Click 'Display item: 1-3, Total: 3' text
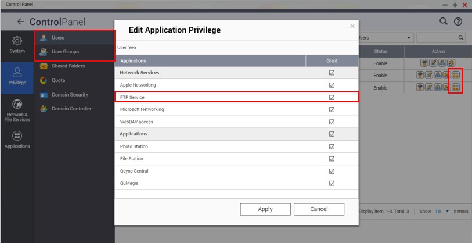Viewport: 472px width, 243px height. 384,212
